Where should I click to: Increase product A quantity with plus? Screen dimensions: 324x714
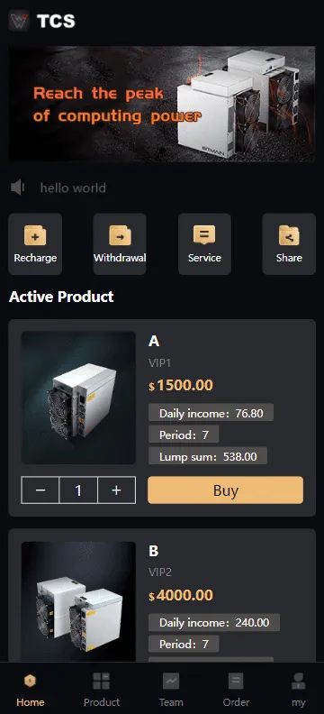coord(116,490)
